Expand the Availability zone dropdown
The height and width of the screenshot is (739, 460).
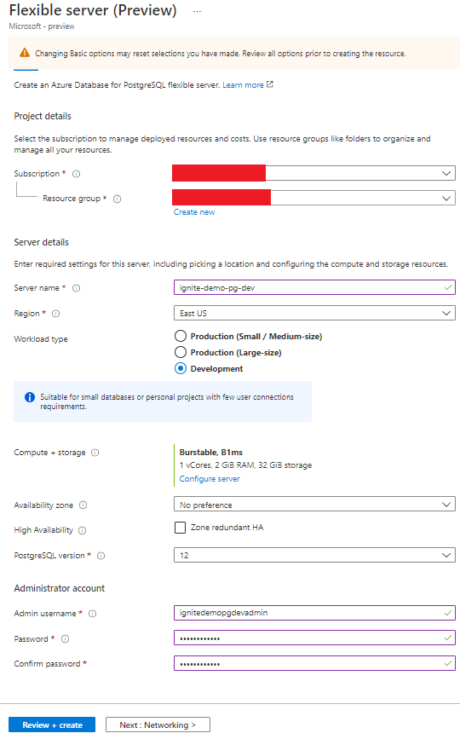coord(314,505)
